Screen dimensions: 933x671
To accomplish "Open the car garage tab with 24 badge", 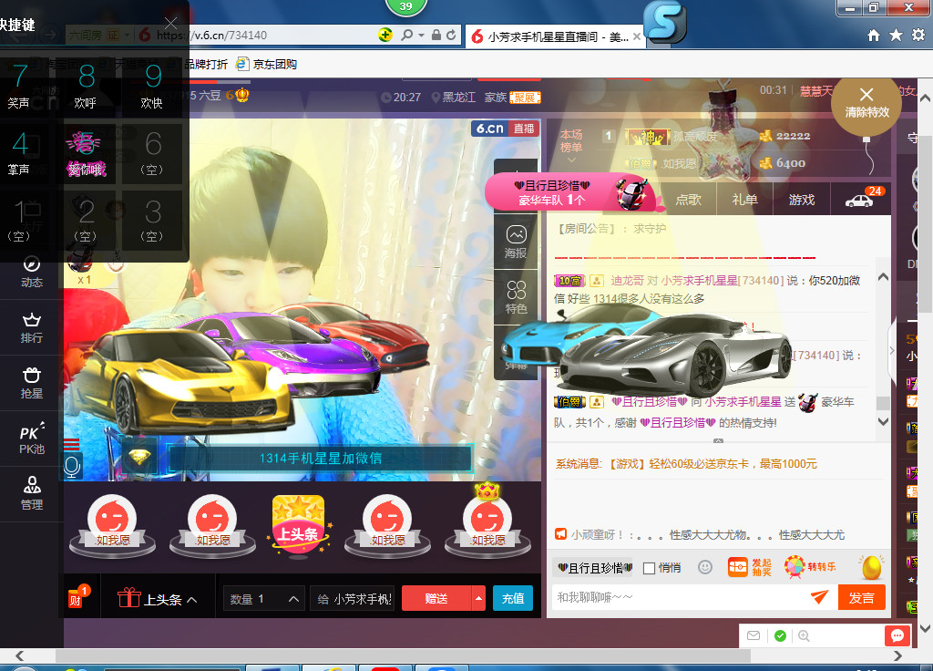I will (x=860, y=200).
